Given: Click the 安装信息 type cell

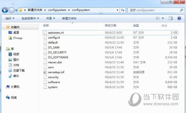Looking at the screenshot, I should pyautogui.click(x=139, y=72).
